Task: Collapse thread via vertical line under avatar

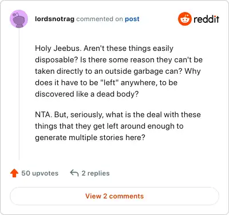Action: (19, 94)
